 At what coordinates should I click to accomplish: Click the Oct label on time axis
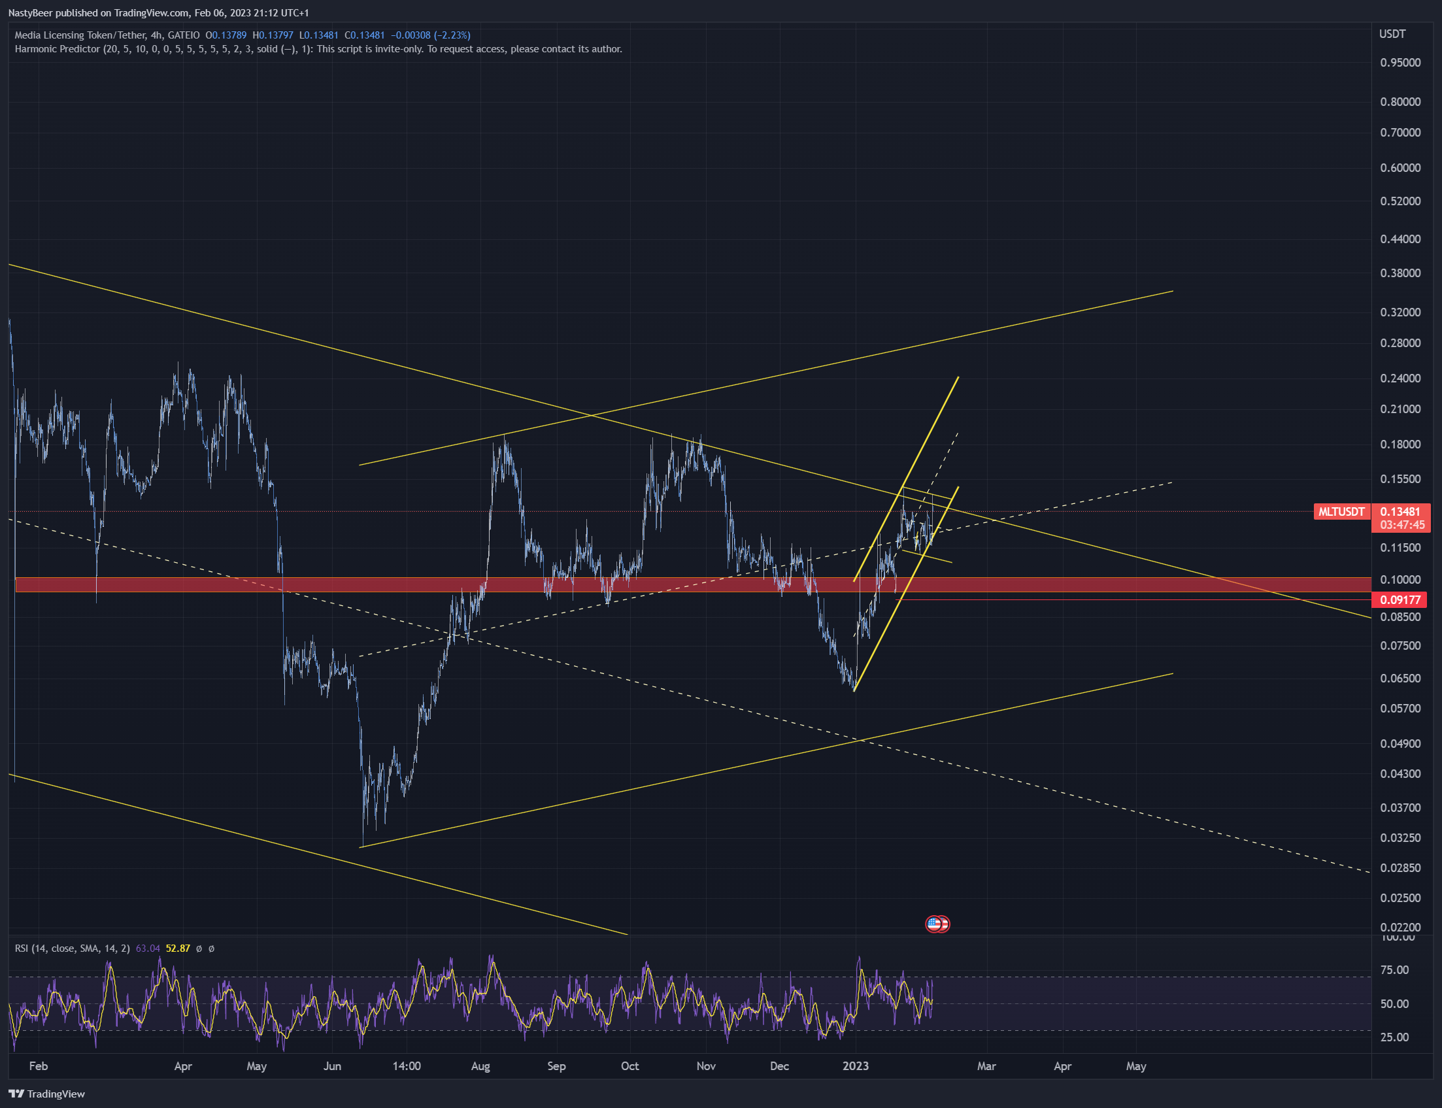point(629,1066)
